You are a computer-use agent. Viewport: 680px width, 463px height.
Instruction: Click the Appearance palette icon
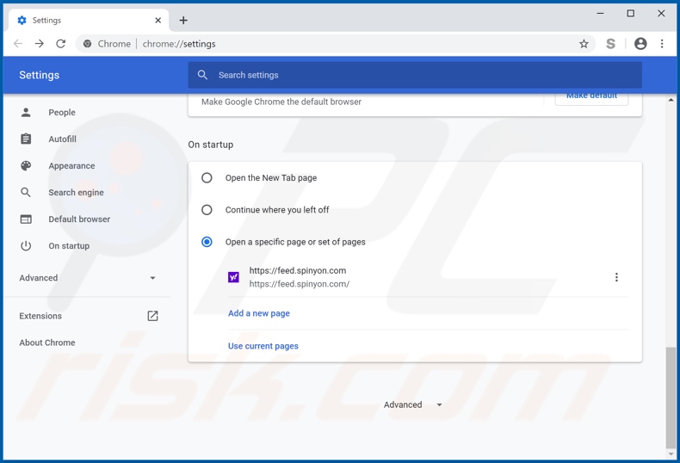click(26, 165)
